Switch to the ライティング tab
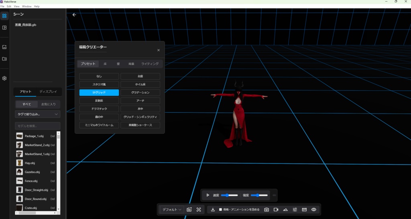The width and height of the screenshot is (411, 219). pos(150,64)
